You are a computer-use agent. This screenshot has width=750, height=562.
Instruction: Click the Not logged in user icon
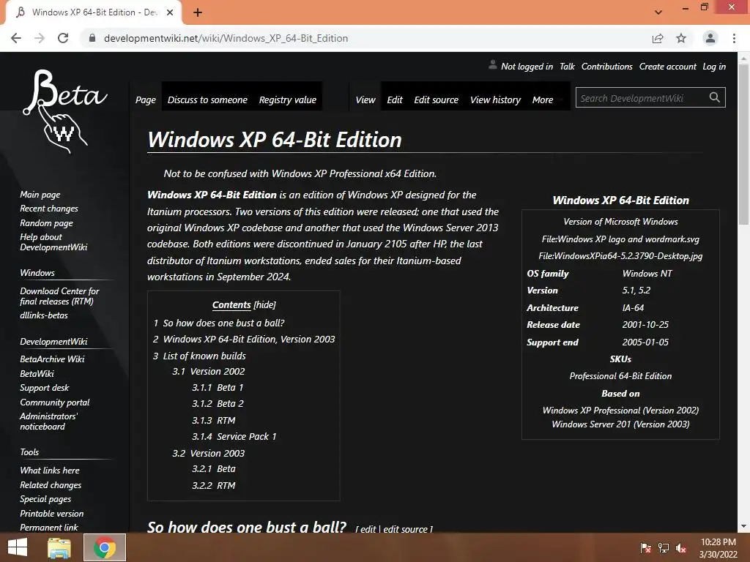coord(493,65)
